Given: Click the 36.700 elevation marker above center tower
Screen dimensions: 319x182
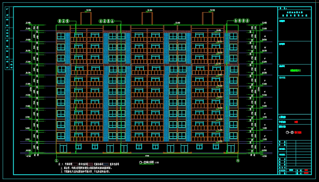Looking at the screenshot, I should [x=149, y=10].
